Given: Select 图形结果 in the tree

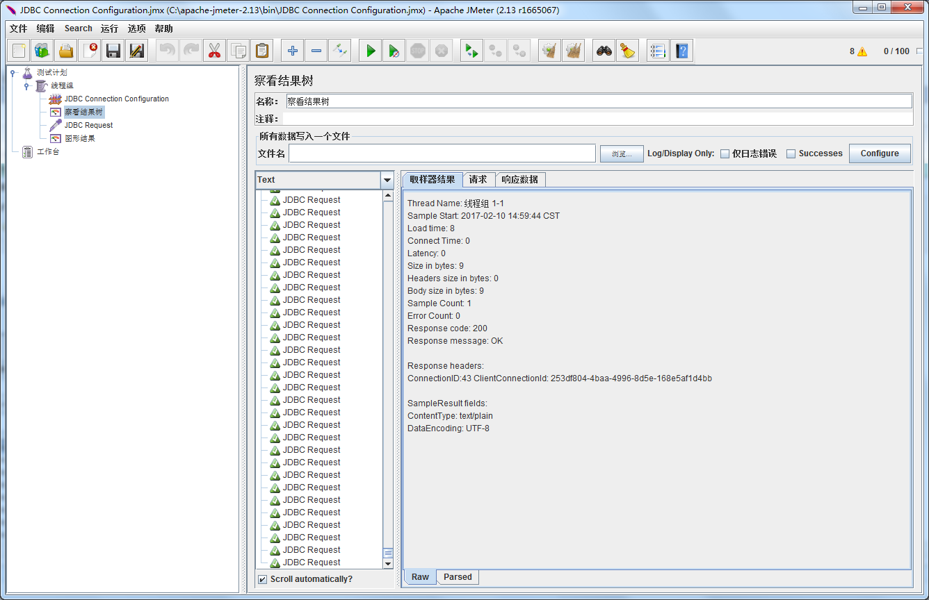Looking at the screenshot, I should (x=80, y=139).
